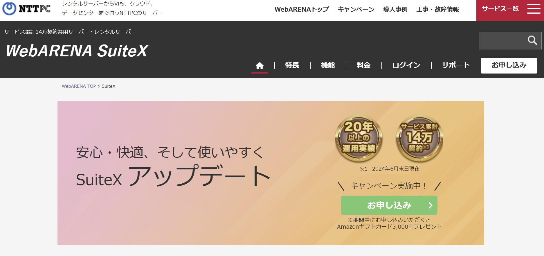The height and width of the screenshot is (256, 544).
Task: Click WebARENA TOP breadcrumb link
Action: click(79, 86)
